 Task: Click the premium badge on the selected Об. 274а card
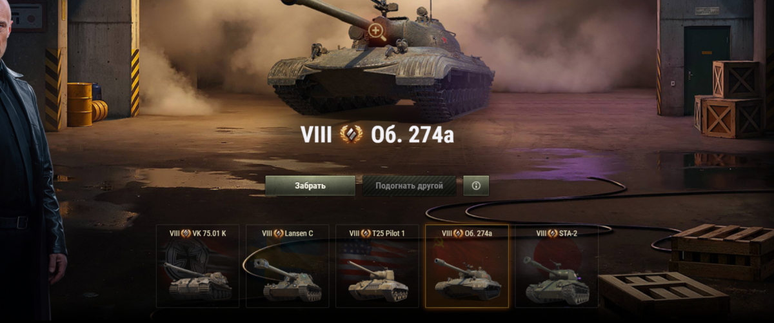point(458,233)
